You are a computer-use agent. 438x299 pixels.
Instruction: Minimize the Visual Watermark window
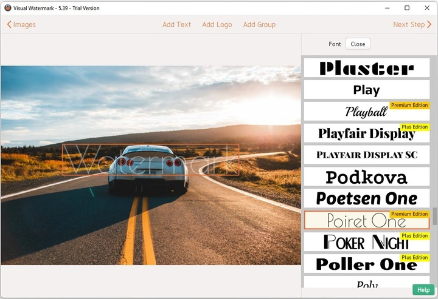[387, 8]
